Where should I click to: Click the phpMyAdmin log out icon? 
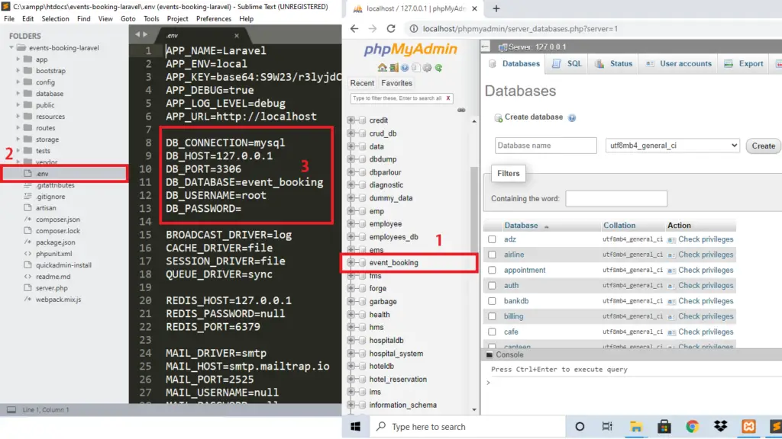click(393, 68)
